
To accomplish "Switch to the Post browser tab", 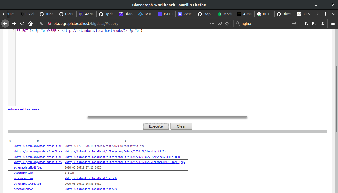I will click(x=185, y=14).
